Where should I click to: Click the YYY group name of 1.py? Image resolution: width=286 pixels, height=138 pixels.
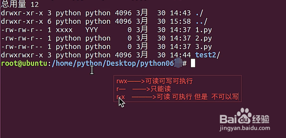(92, 30)
